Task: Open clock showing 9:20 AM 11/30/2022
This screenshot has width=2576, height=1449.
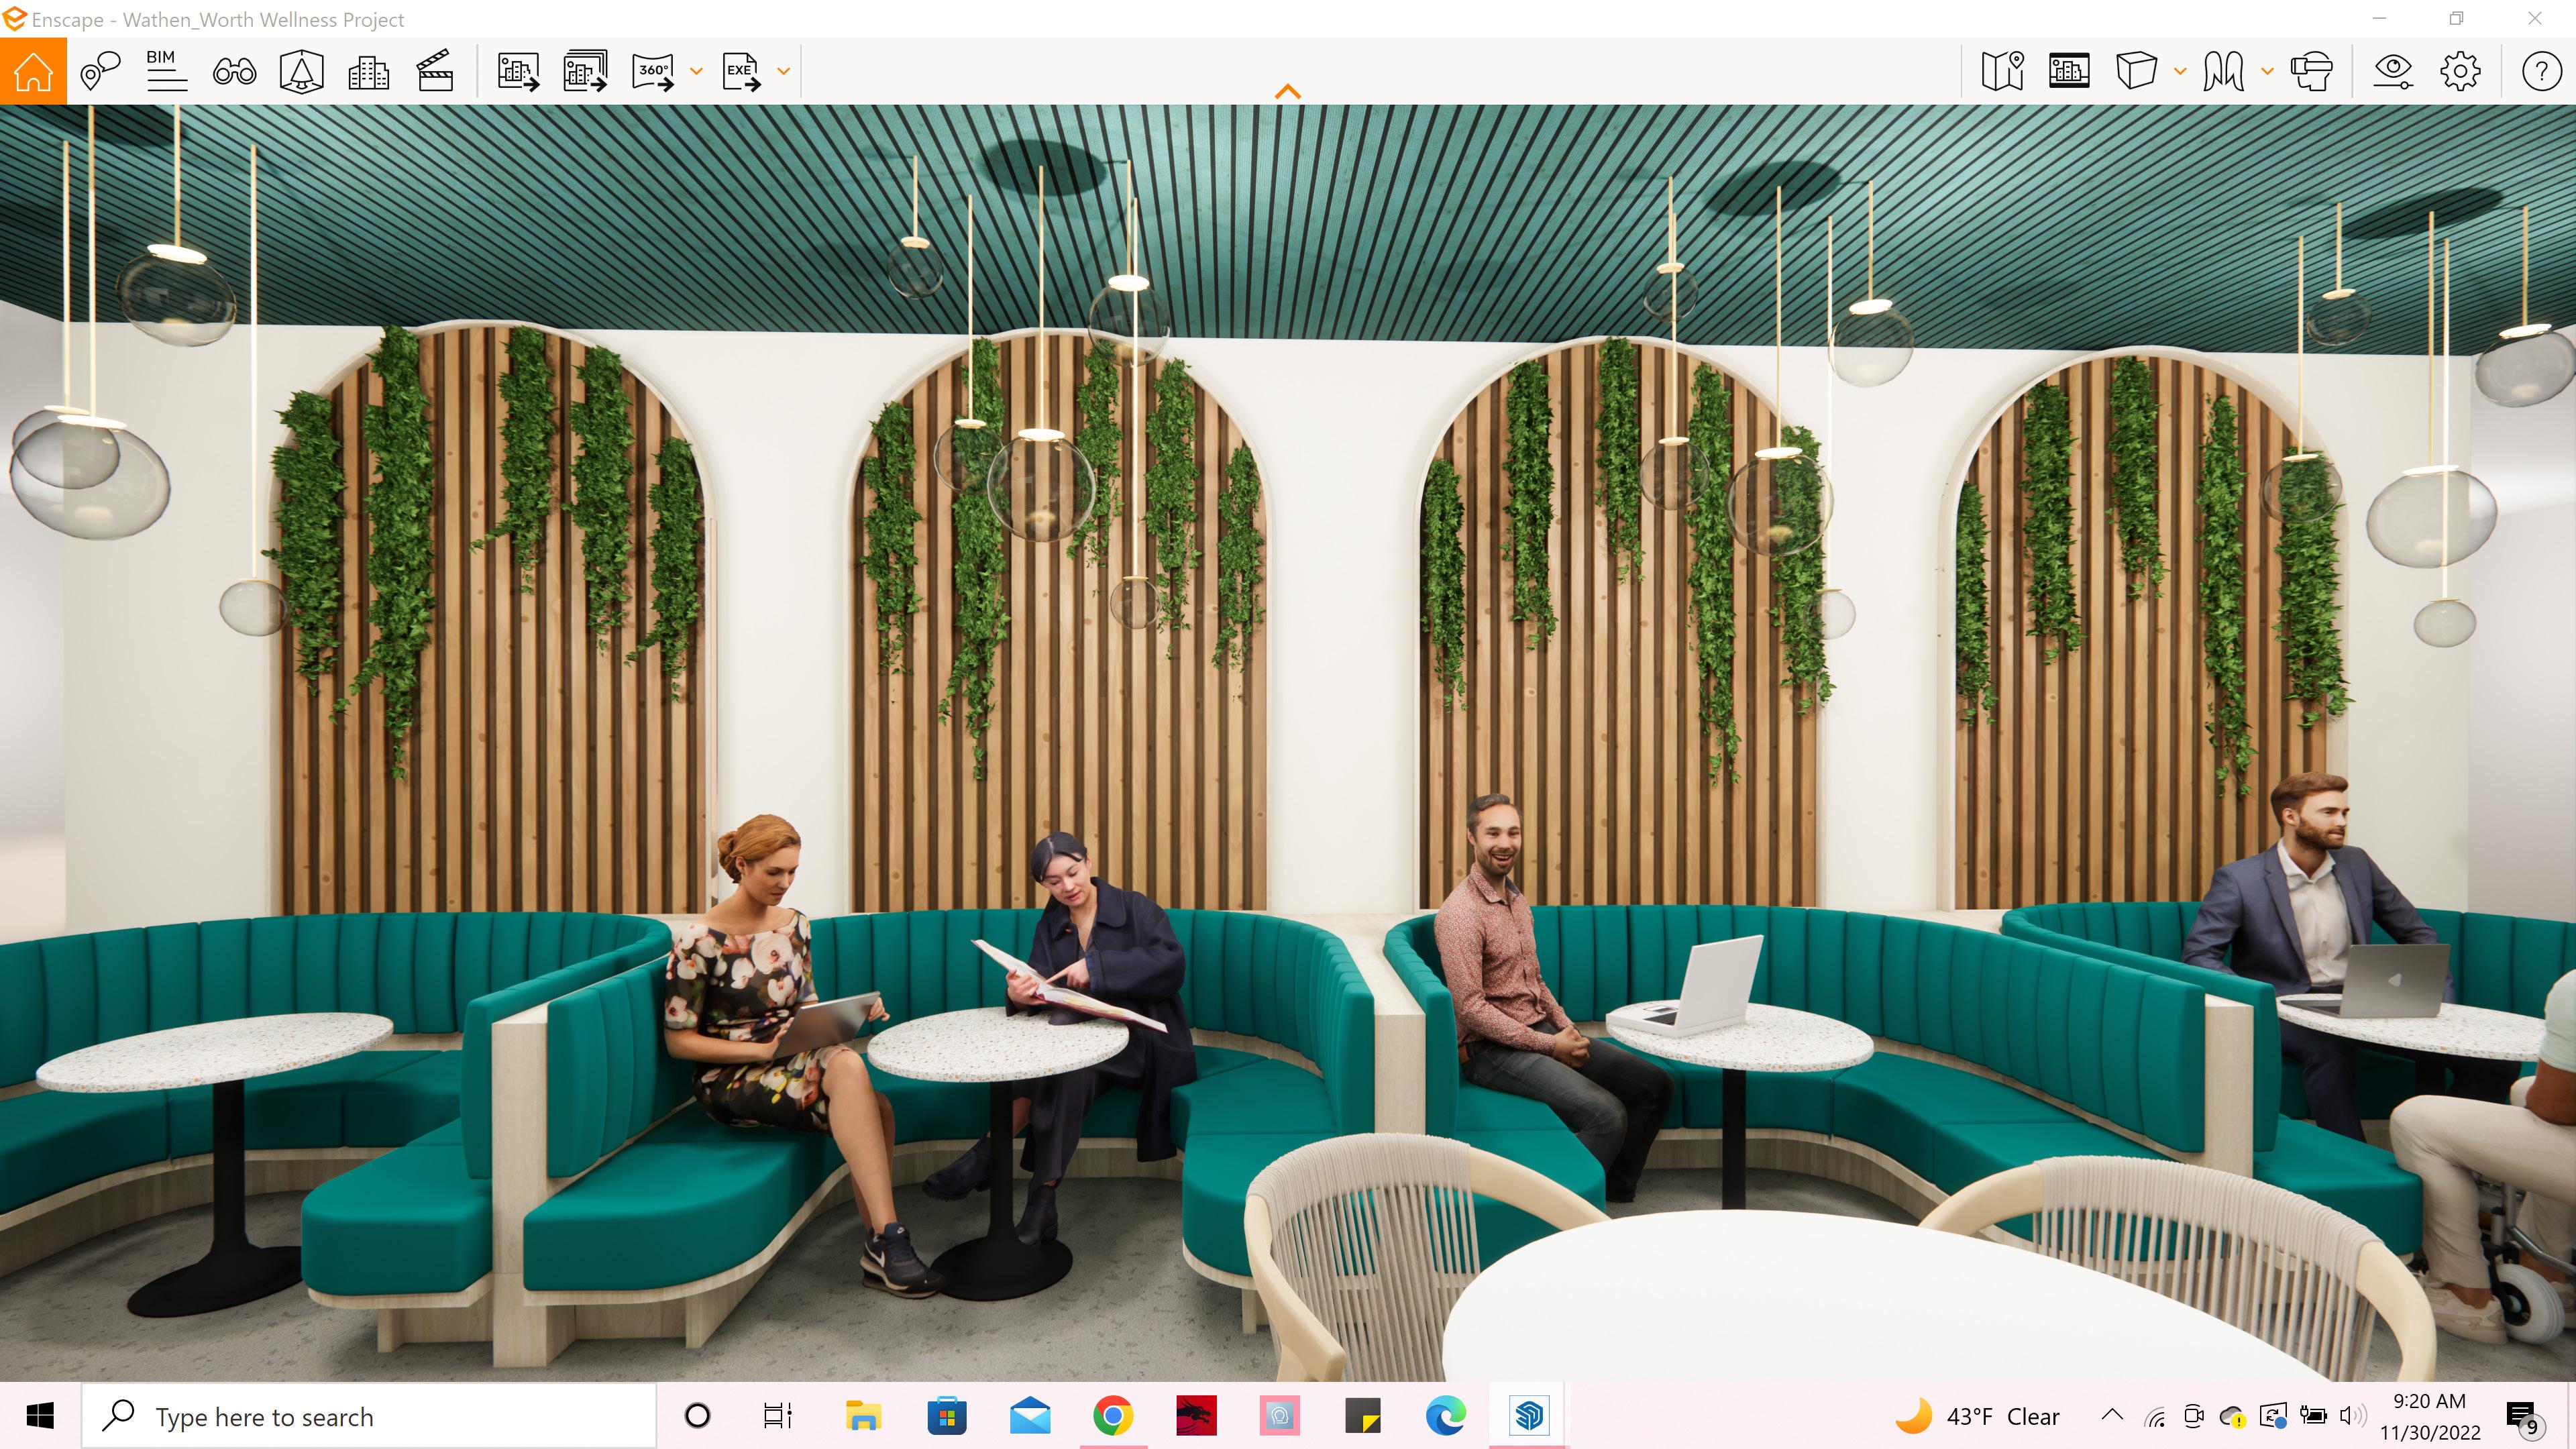Action: click(x=2430, y=1416)
